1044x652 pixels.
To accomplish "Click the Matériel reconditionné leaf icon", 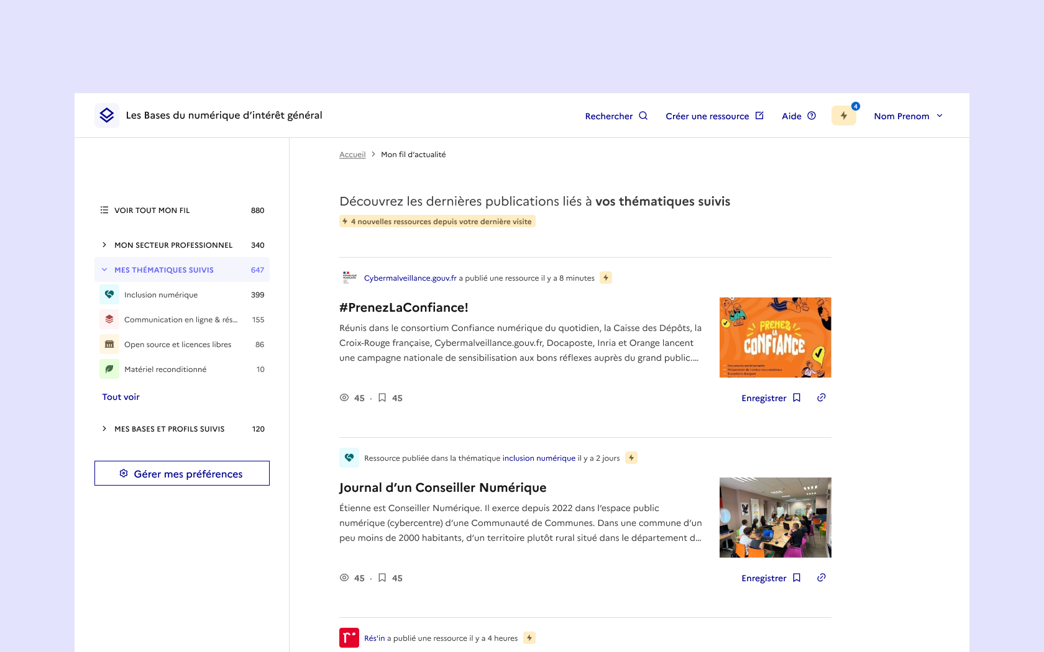I will (x=109, y=369).
